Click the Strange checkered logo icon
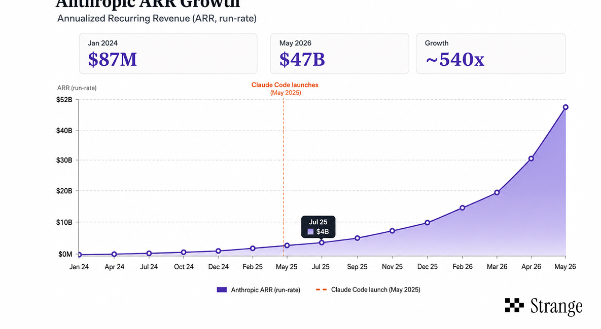 (514, 305)
